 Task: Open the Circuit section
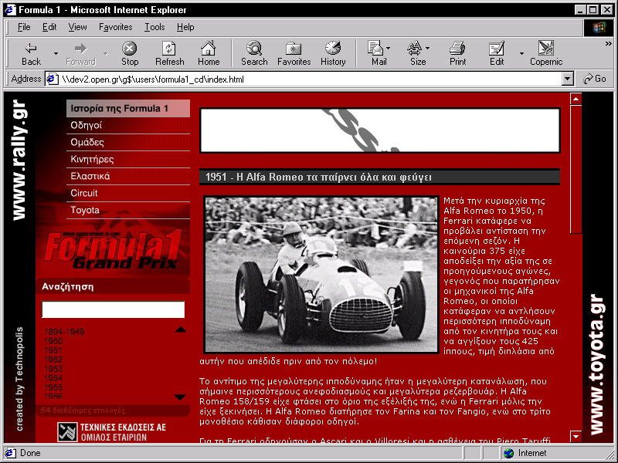point(128,194)
